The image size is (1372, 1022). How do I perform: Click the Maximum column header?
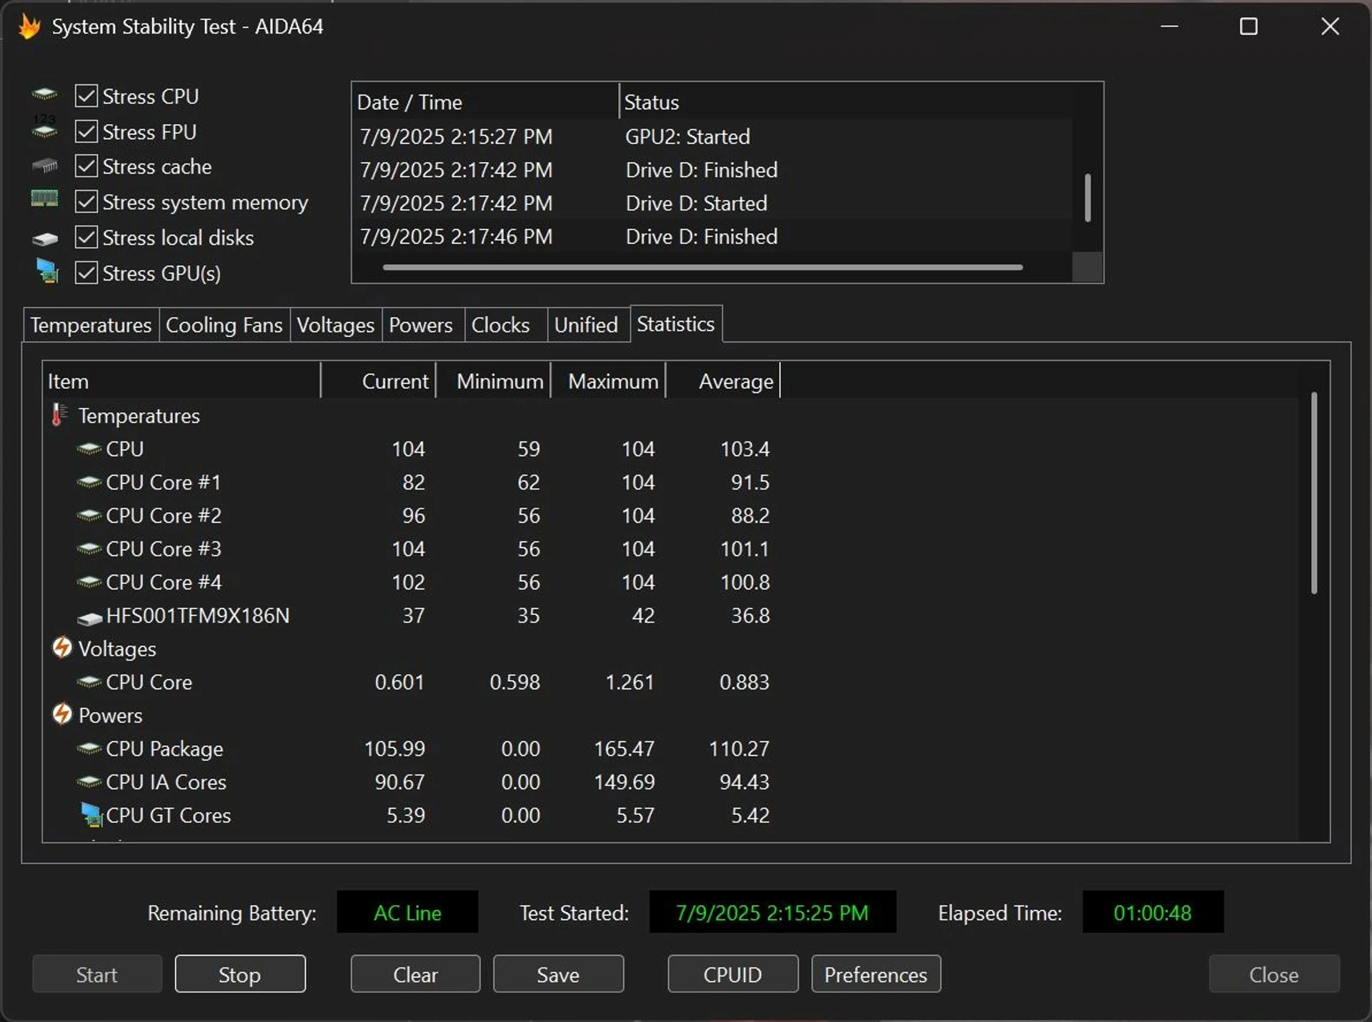tap(609, 381)
